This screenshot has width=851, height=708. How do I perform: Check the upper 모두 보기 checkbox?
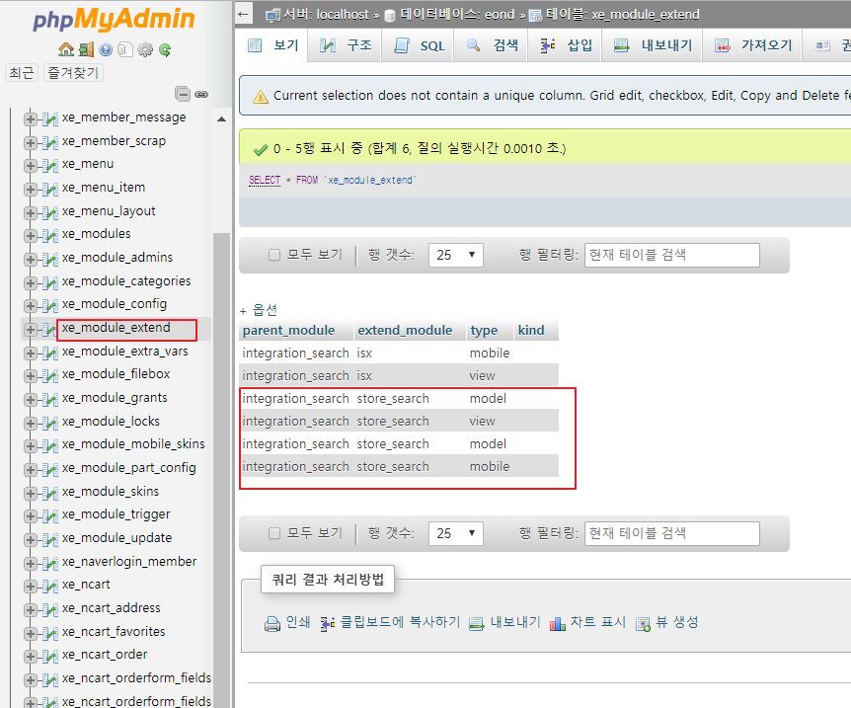pyautogui.click(x=274, y=255)
